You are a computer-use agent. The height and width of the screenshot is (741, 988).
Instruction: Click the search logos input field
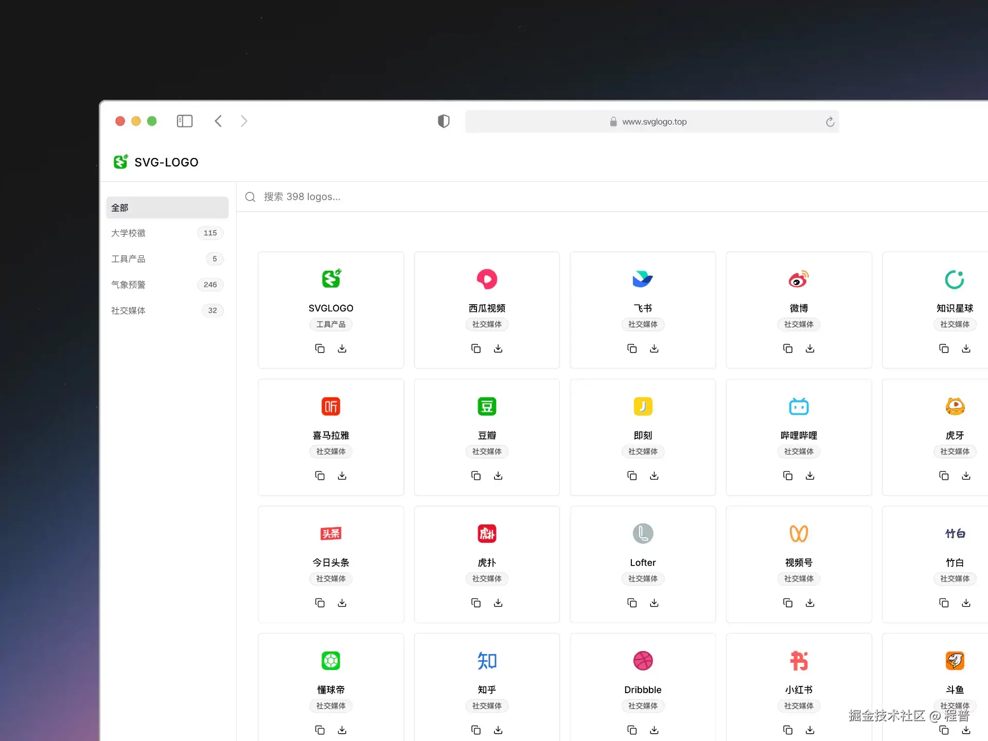point(360,197)
